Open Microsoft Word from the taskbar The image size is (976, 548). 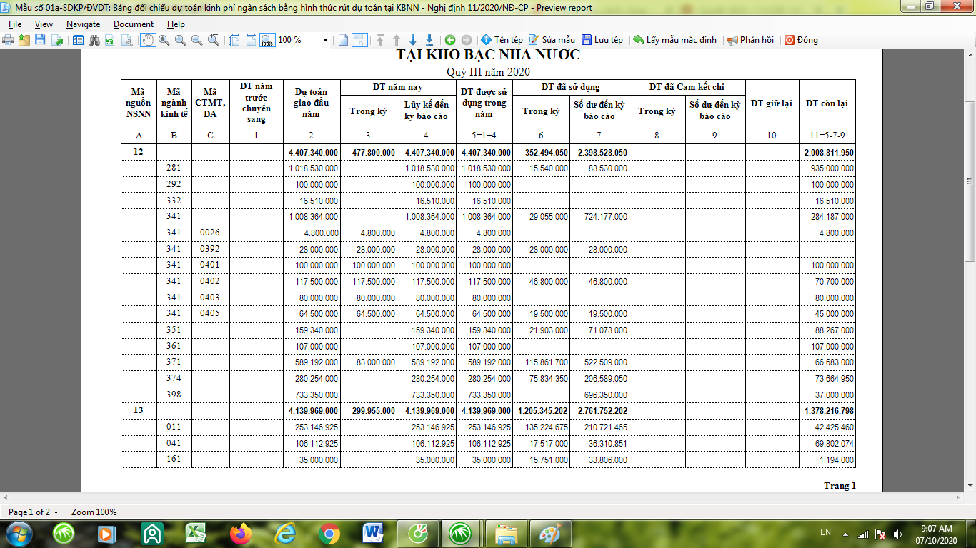click(x=374, y=533)
